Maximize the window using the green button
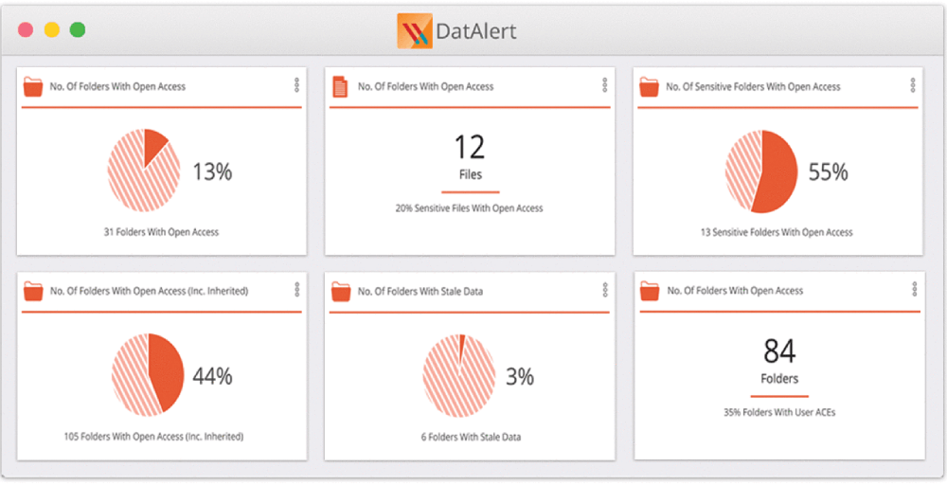The image size is (947, 486). coord(78,29)
